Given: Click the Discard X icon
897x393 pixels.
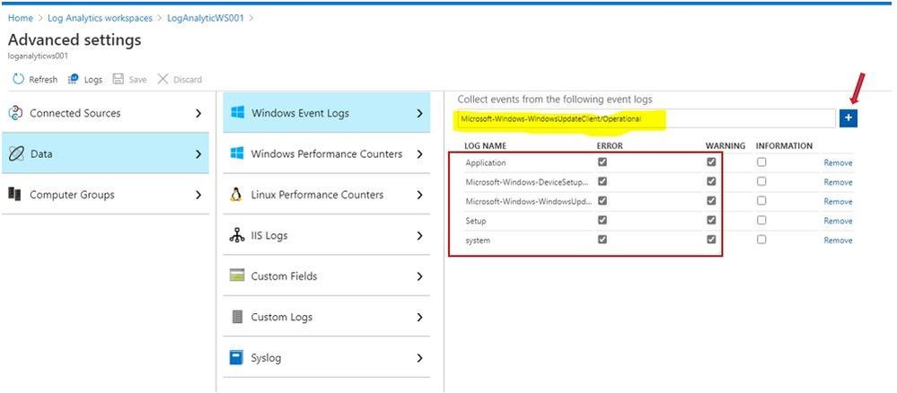Looking at the screenshot, I should 163,79.
